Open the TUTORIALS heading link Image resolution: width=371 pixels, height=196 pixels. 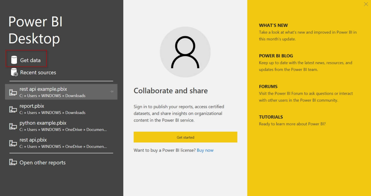(x=271, y=117)
